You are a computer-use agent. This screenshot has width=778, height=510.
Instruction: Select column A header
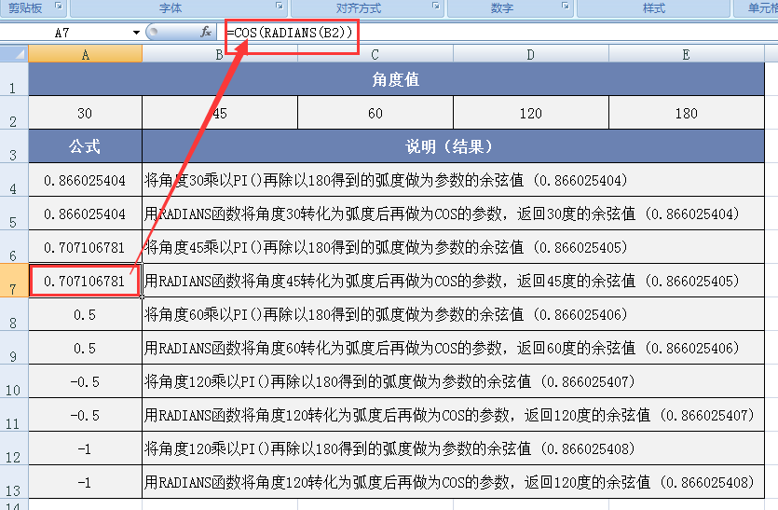click(x=86, y=54)
